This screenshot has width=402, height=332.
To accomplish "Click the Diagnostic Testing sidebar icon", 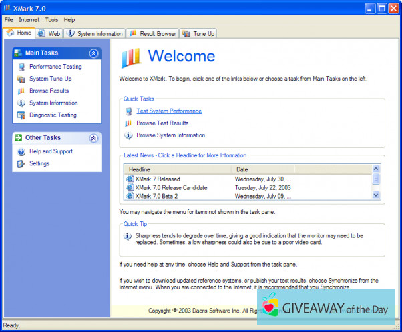I will point(22,115).
